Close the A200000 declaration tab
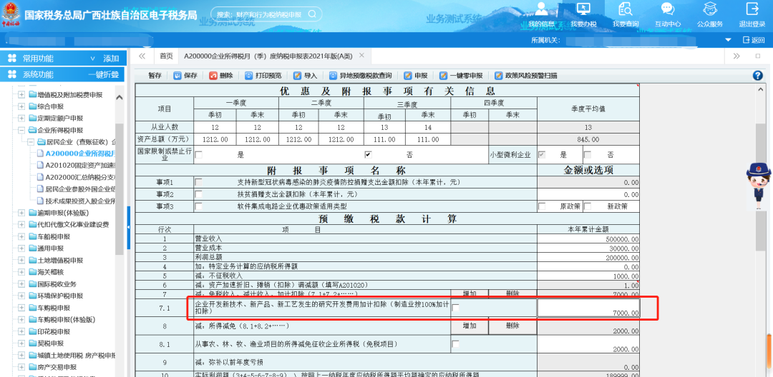773x377 pixels. pyautogui.click(x=361, y=55)
